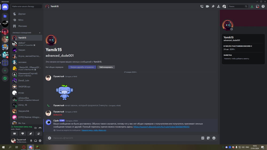Click the green download update icon
This screenshot has height=150, width=267.
[x=252, y=6]
